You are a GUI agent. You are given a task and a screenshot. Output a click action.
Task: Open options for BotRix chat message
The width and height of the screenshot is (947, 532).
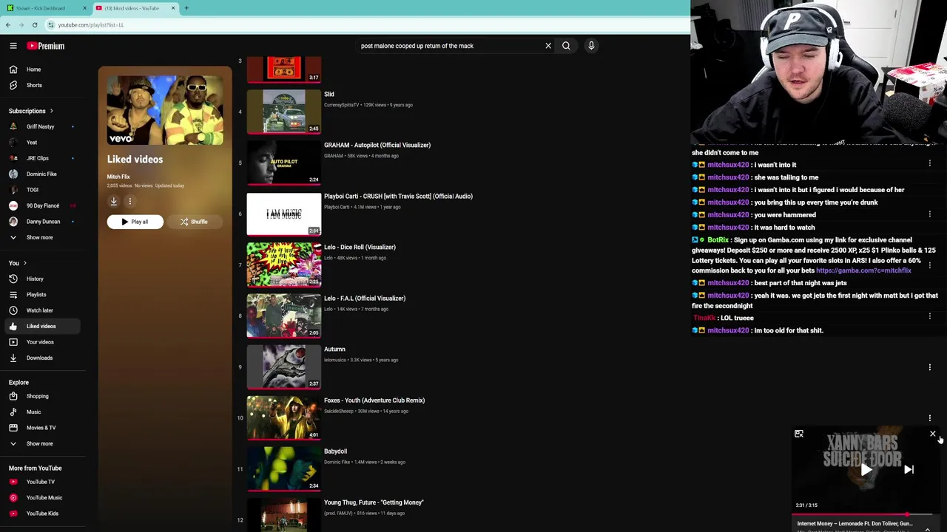point(930,265)
